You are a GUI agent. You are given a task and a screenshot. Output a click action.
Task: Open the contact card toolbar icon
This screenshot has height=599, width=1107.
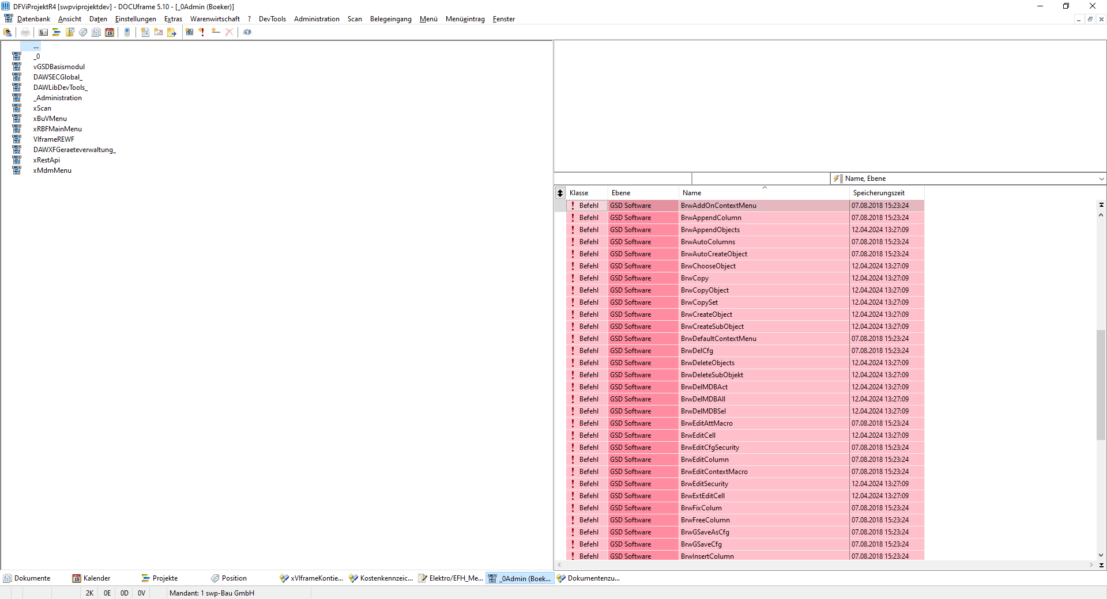43,32
